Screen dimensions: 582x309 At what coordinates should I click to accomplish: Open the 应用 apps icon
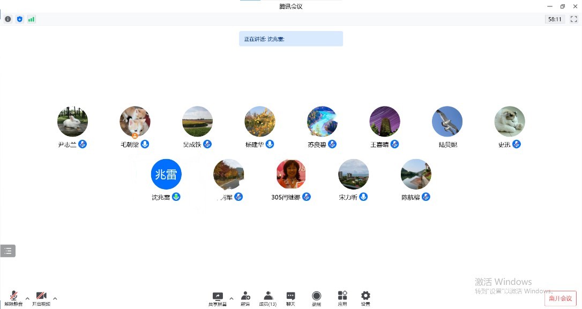pyautogui.click(x=342, y=298)
